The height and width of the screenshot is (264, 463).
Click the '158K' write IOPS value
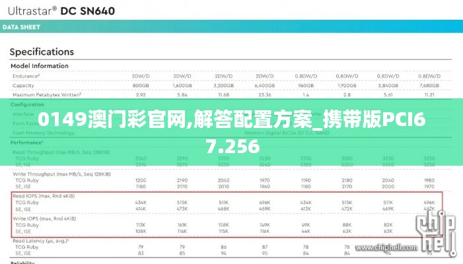tap(223, 225)
